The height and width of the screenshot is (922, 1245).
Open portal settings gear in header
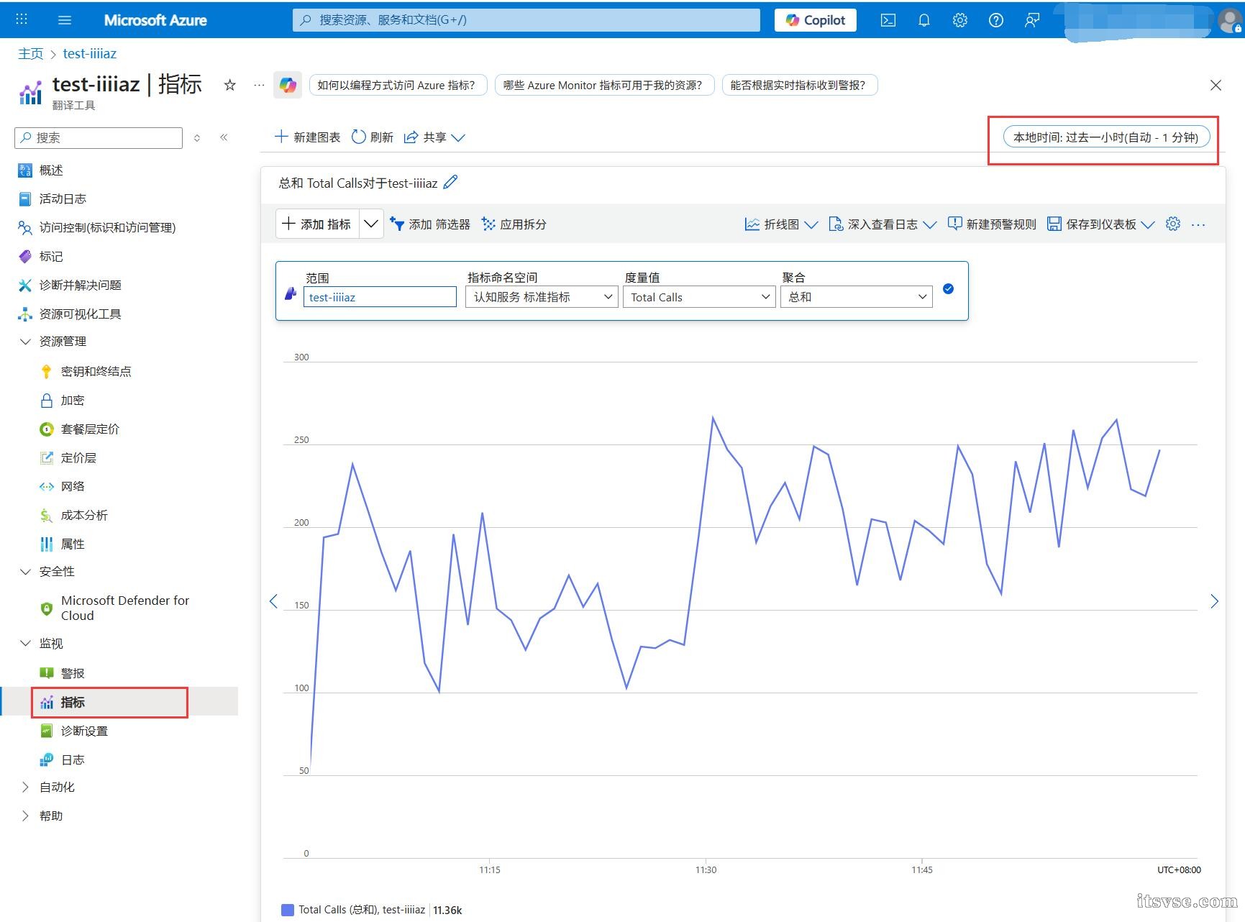(959, 20)
